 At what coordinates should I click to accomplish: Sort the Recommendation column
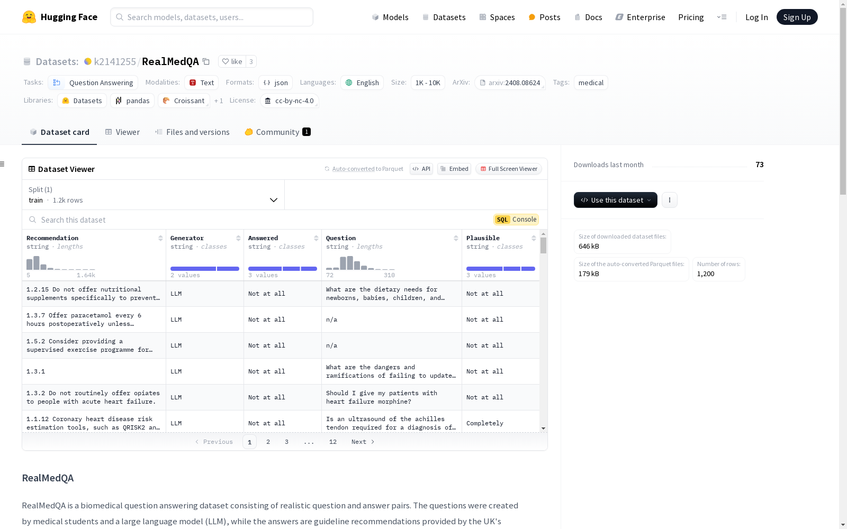coord(160,238)
